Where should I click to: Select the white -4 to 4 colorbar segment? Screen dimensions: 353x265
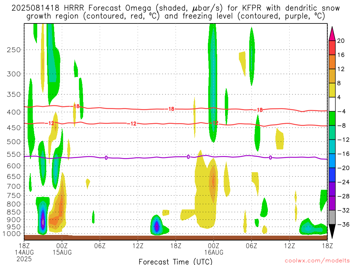point(332,104)
